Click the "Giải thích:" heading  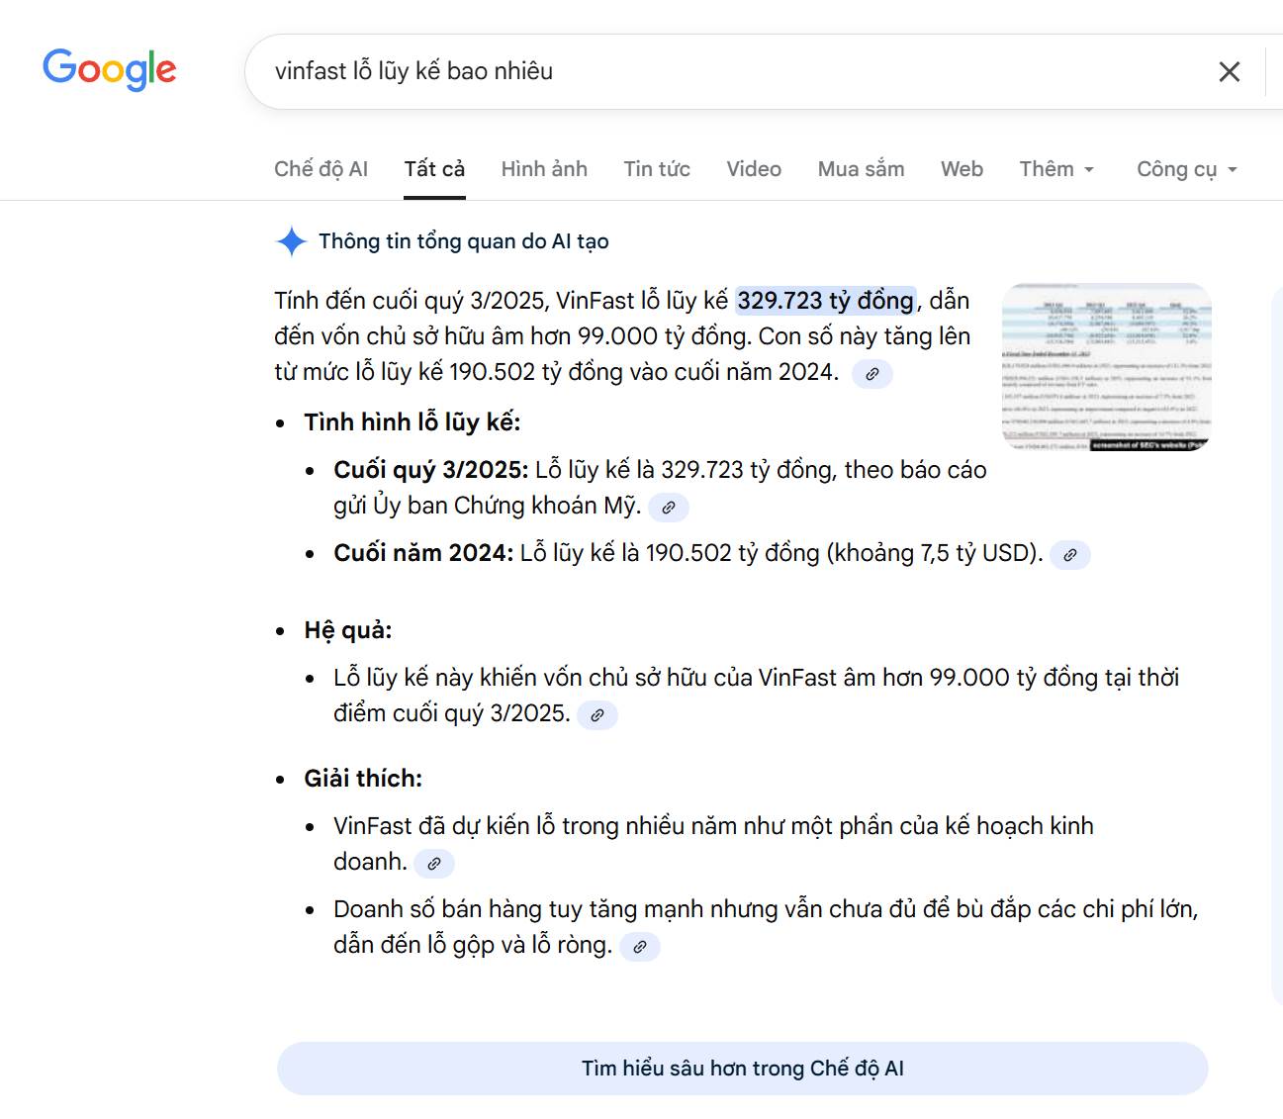pos(363,779)
